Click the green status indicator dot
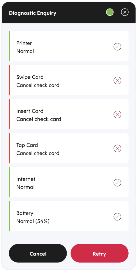 click(x=110, y=12)
